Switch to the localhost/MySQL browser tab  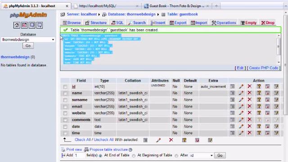(x=106, y=6)
